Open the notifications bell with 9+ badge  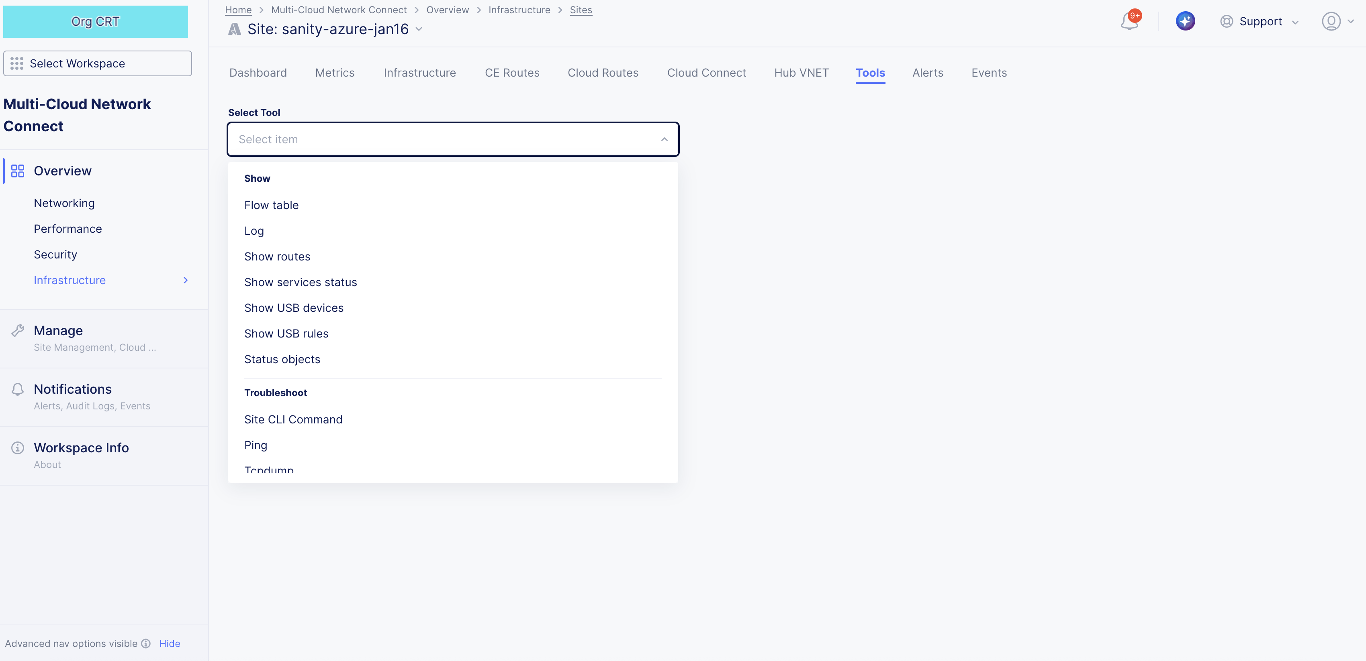coord(1129,21)
